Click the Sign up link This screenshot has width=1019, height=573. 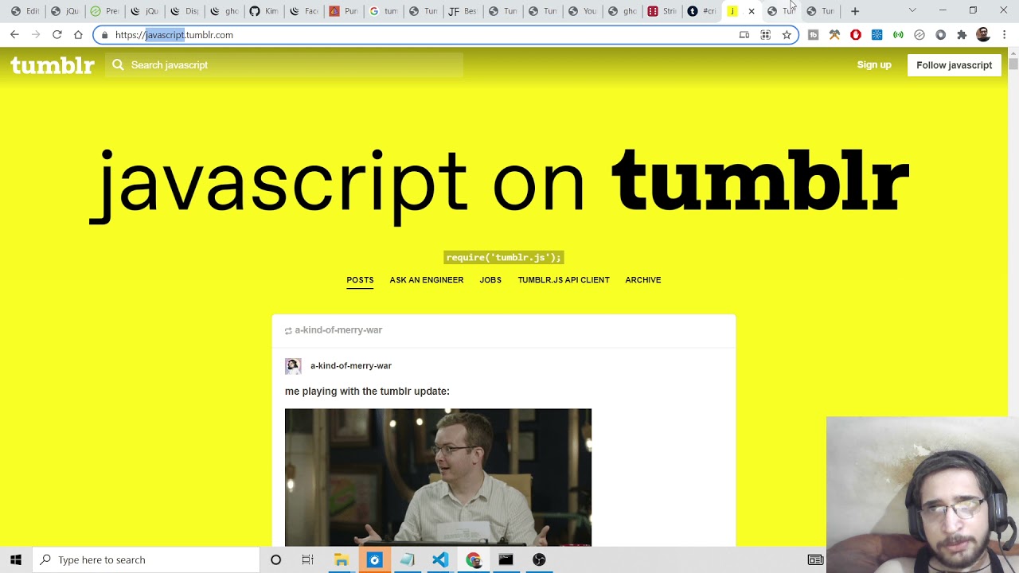pos(873,65)
